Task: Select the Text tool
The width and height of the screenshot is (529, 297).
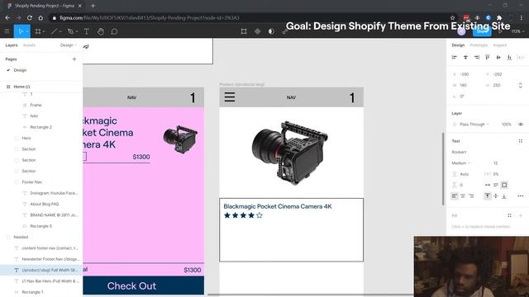Action: click(x=86, y=31)
